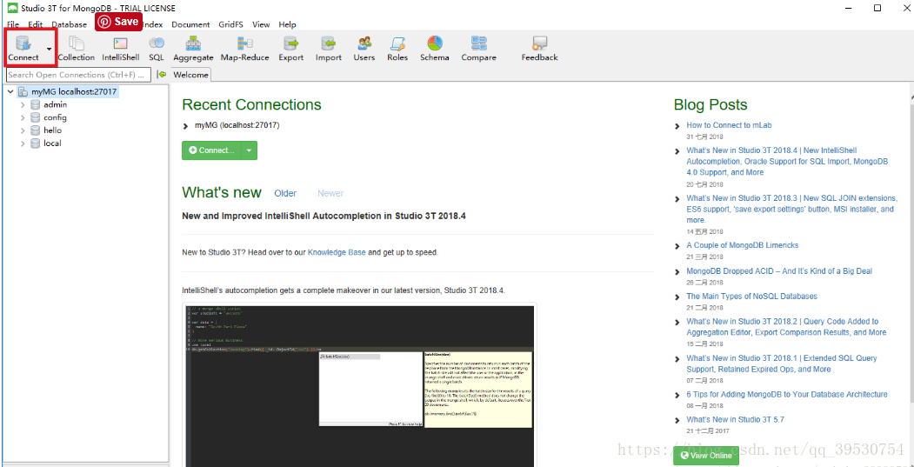Open What's New in Studio 3T 2018.3 post

coord(791,210)
